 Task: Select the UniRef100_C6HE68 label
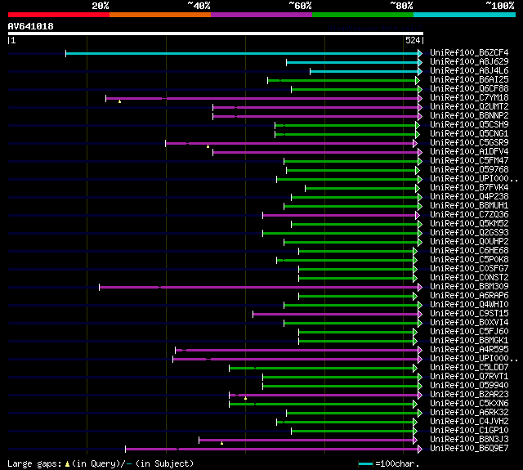pyautogui.click(x=469, y=251)
